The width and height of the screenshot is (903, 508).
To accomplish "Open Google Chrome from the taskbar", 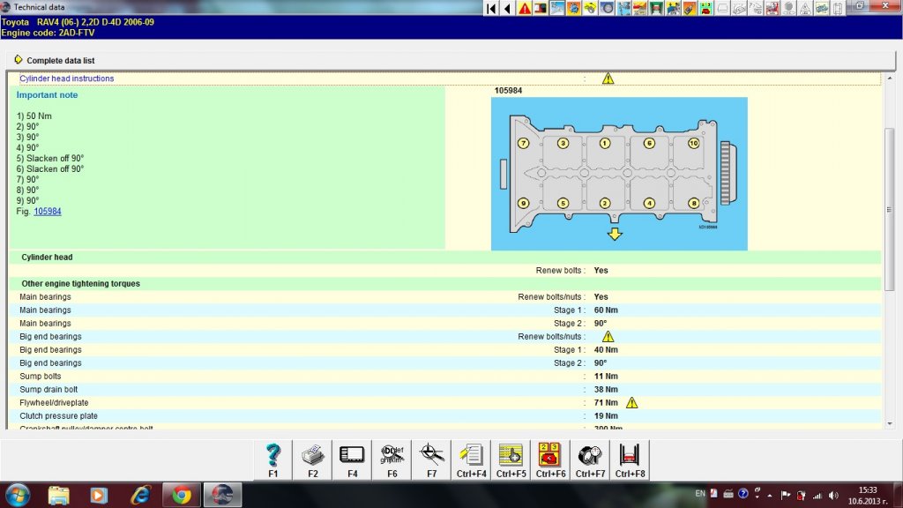I will tap(182, 495).
